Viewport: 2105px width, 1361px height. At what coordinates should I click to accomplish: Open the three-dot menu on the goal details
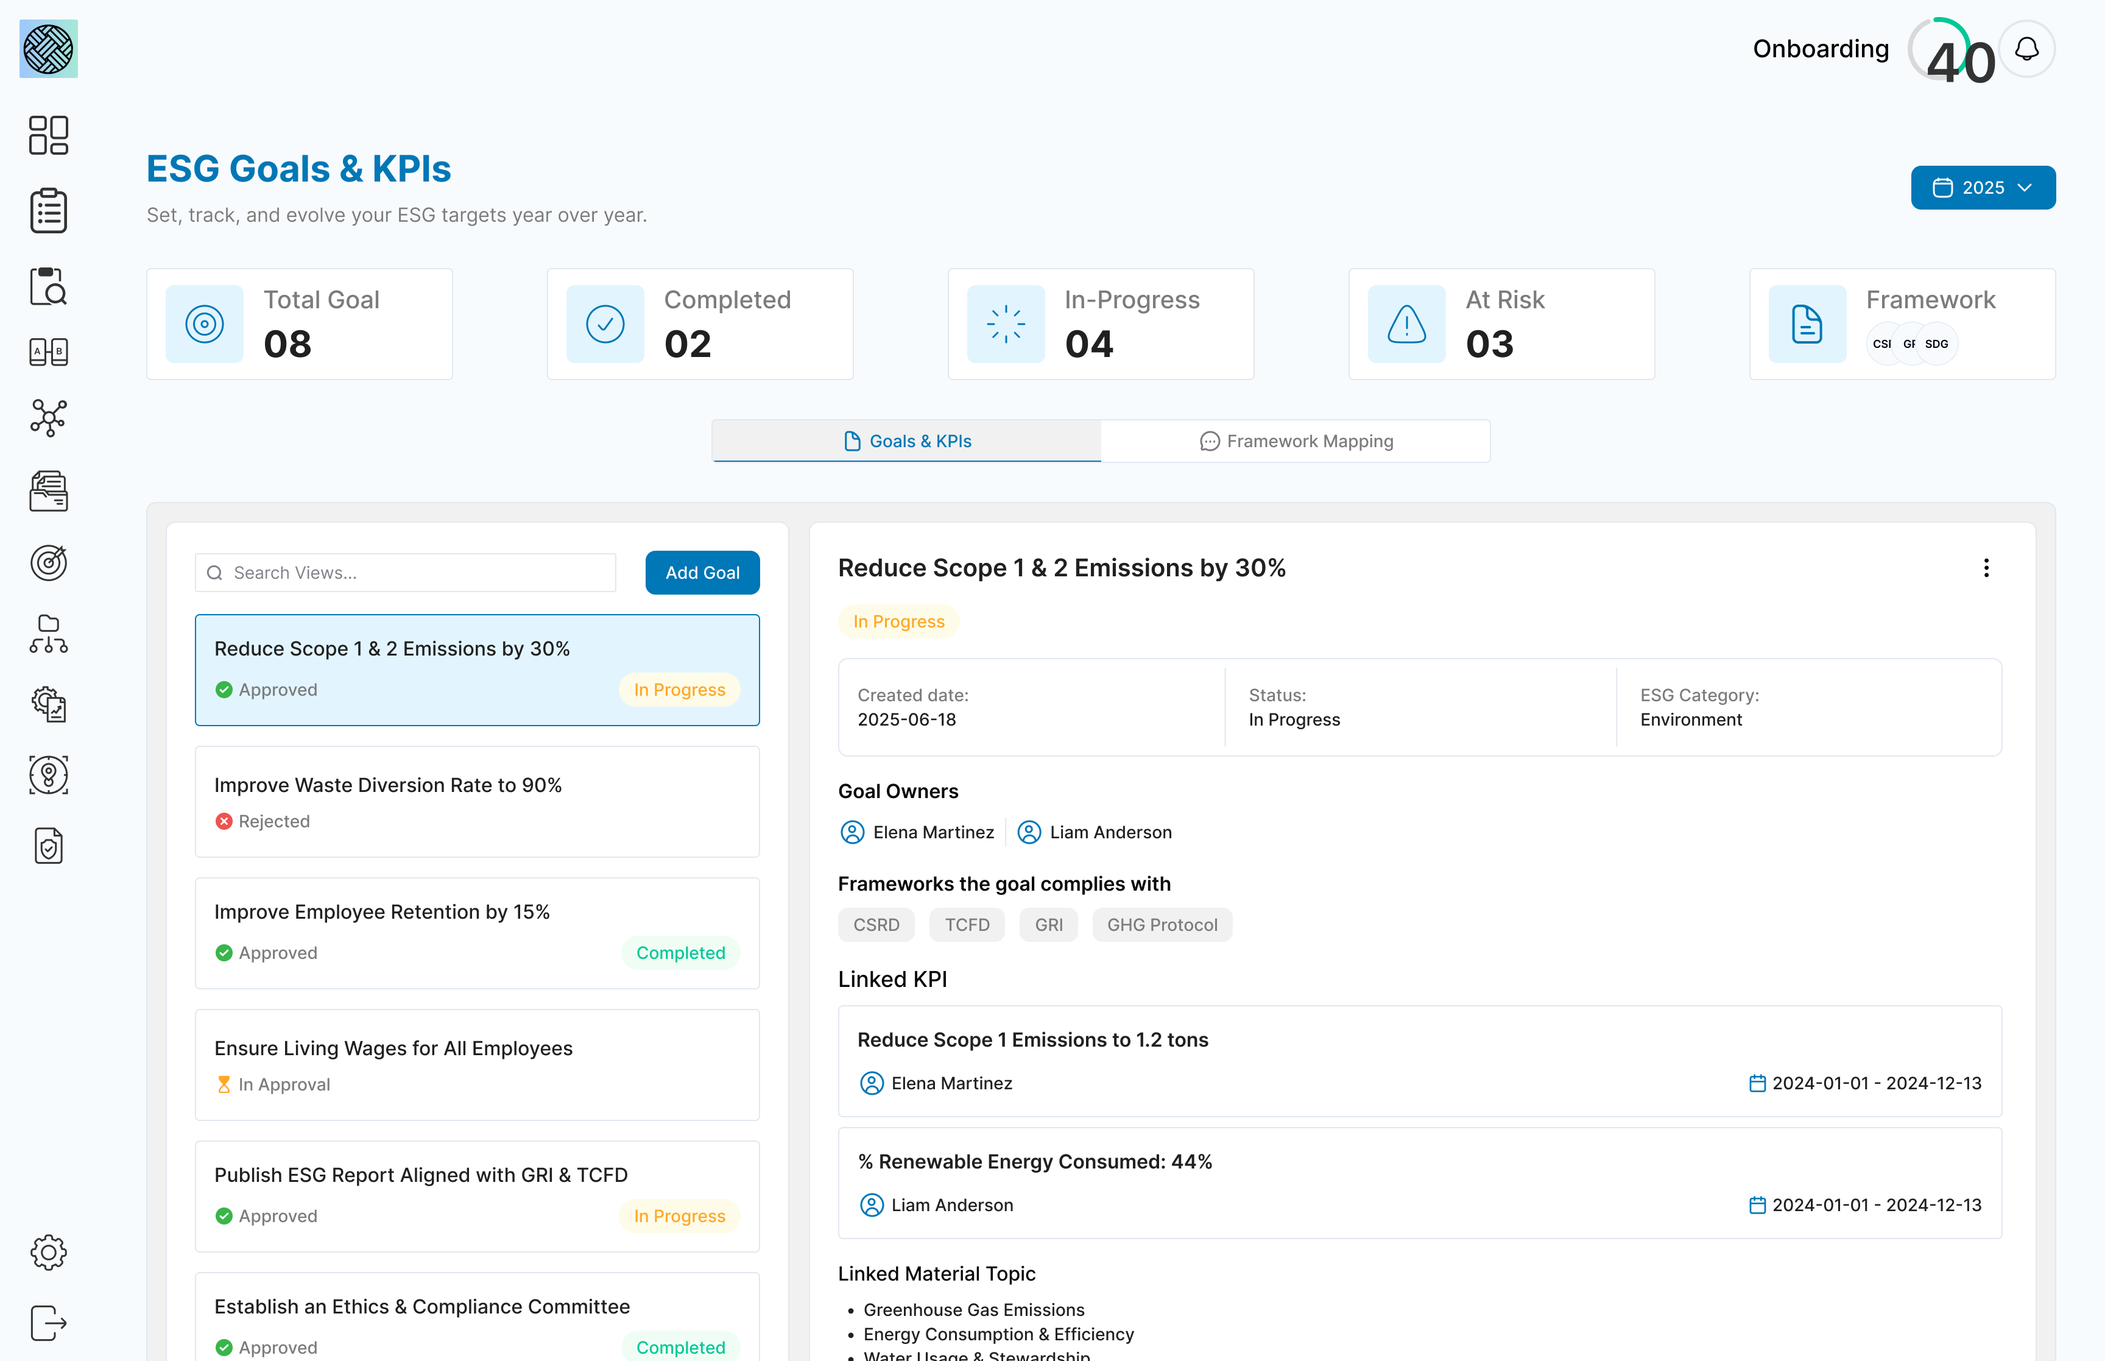click(1987, 568)
